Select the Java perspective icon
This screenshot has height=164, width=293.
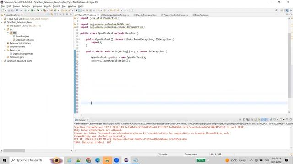[287, 10]
